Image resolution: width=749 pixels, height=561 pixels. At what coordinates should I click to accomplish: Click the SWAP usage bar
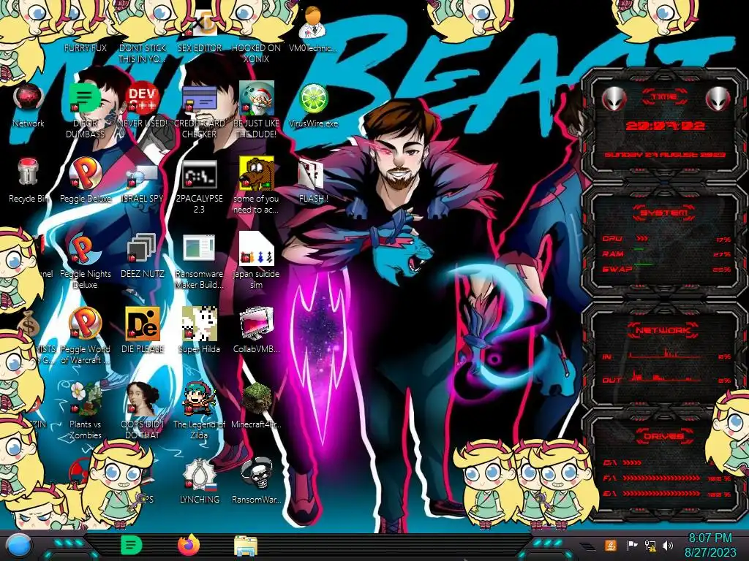644,264
